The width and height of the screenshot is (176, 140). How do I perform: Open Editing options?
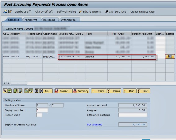point(90,12)
